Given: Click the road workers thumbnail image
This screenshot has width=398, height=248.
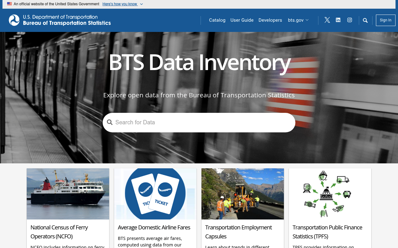Looking at the screenshot, I should [243, 194].
